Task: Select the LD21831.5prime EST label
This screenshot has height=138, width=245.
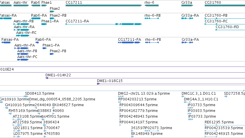Action: pyautogui.click(x=28, y=128)
